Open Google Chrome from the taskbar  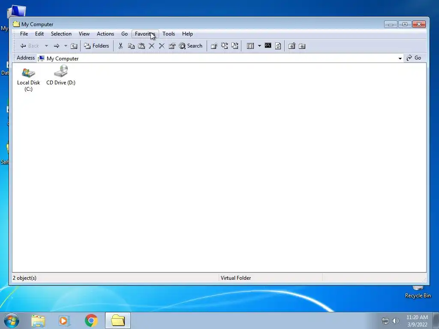pyautogui.click(x=91, y=320)
